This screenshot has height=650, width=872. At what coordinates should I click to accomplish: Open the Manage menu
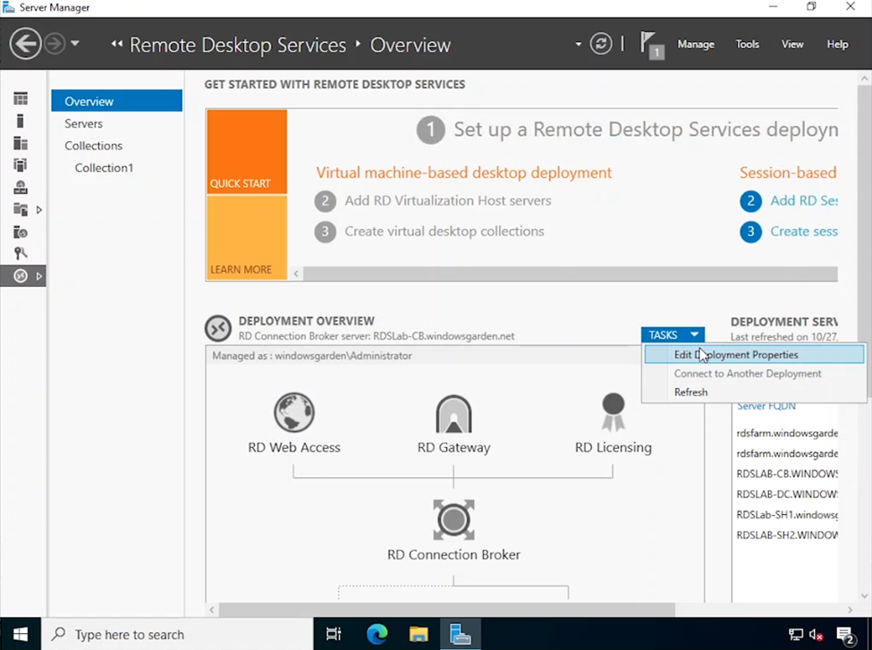(696, 45)
